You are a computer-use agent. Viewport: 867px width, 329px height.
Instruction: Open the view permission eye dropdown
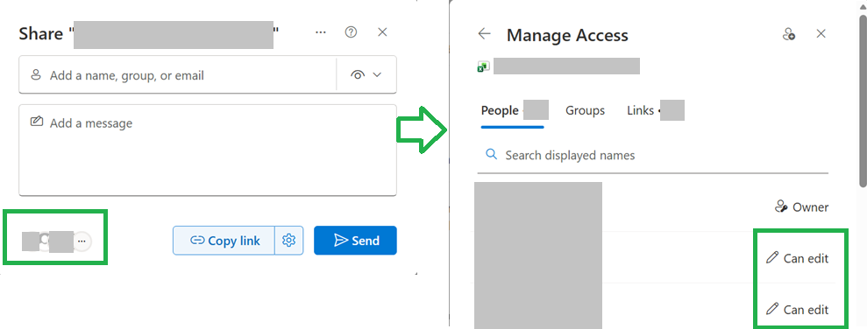(366, 75)
